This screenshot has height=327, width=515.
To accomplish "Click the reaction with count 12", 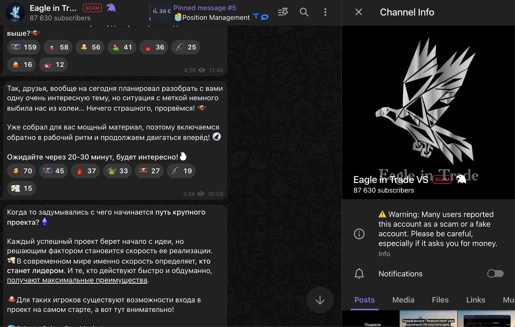I will (53, 65).
